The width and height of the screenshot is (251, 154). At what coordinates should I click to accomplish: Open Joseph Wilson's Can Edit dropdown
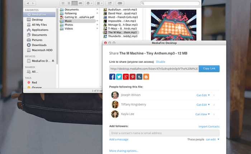[x=203, y=95]
